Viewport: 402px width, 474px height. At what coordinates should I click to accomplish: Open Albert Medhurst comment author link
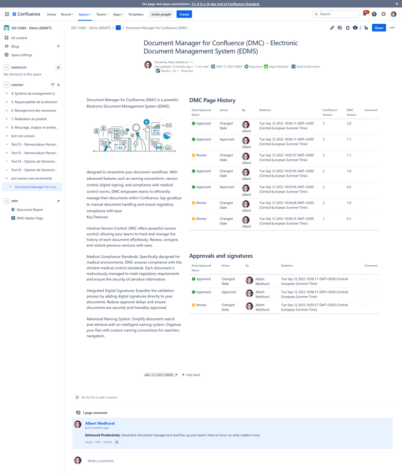click(x=100, y=423)
